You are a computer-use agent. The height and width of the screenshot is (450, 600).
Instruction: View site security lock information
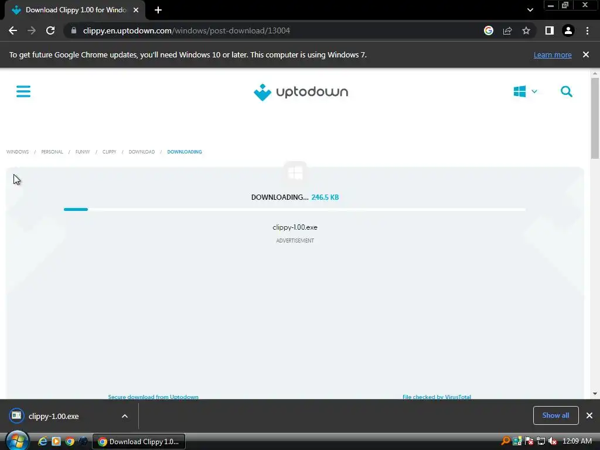tap(74, 30)
